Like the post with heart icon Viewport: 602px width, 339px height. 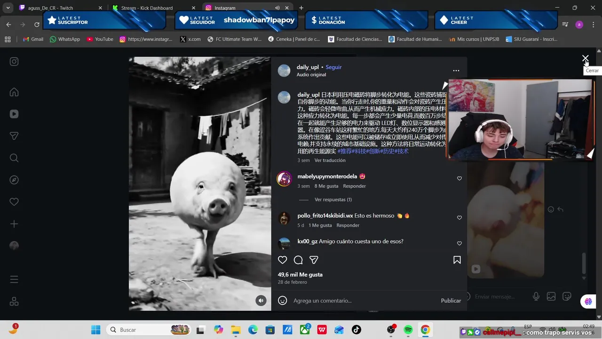tap(282, 260)
